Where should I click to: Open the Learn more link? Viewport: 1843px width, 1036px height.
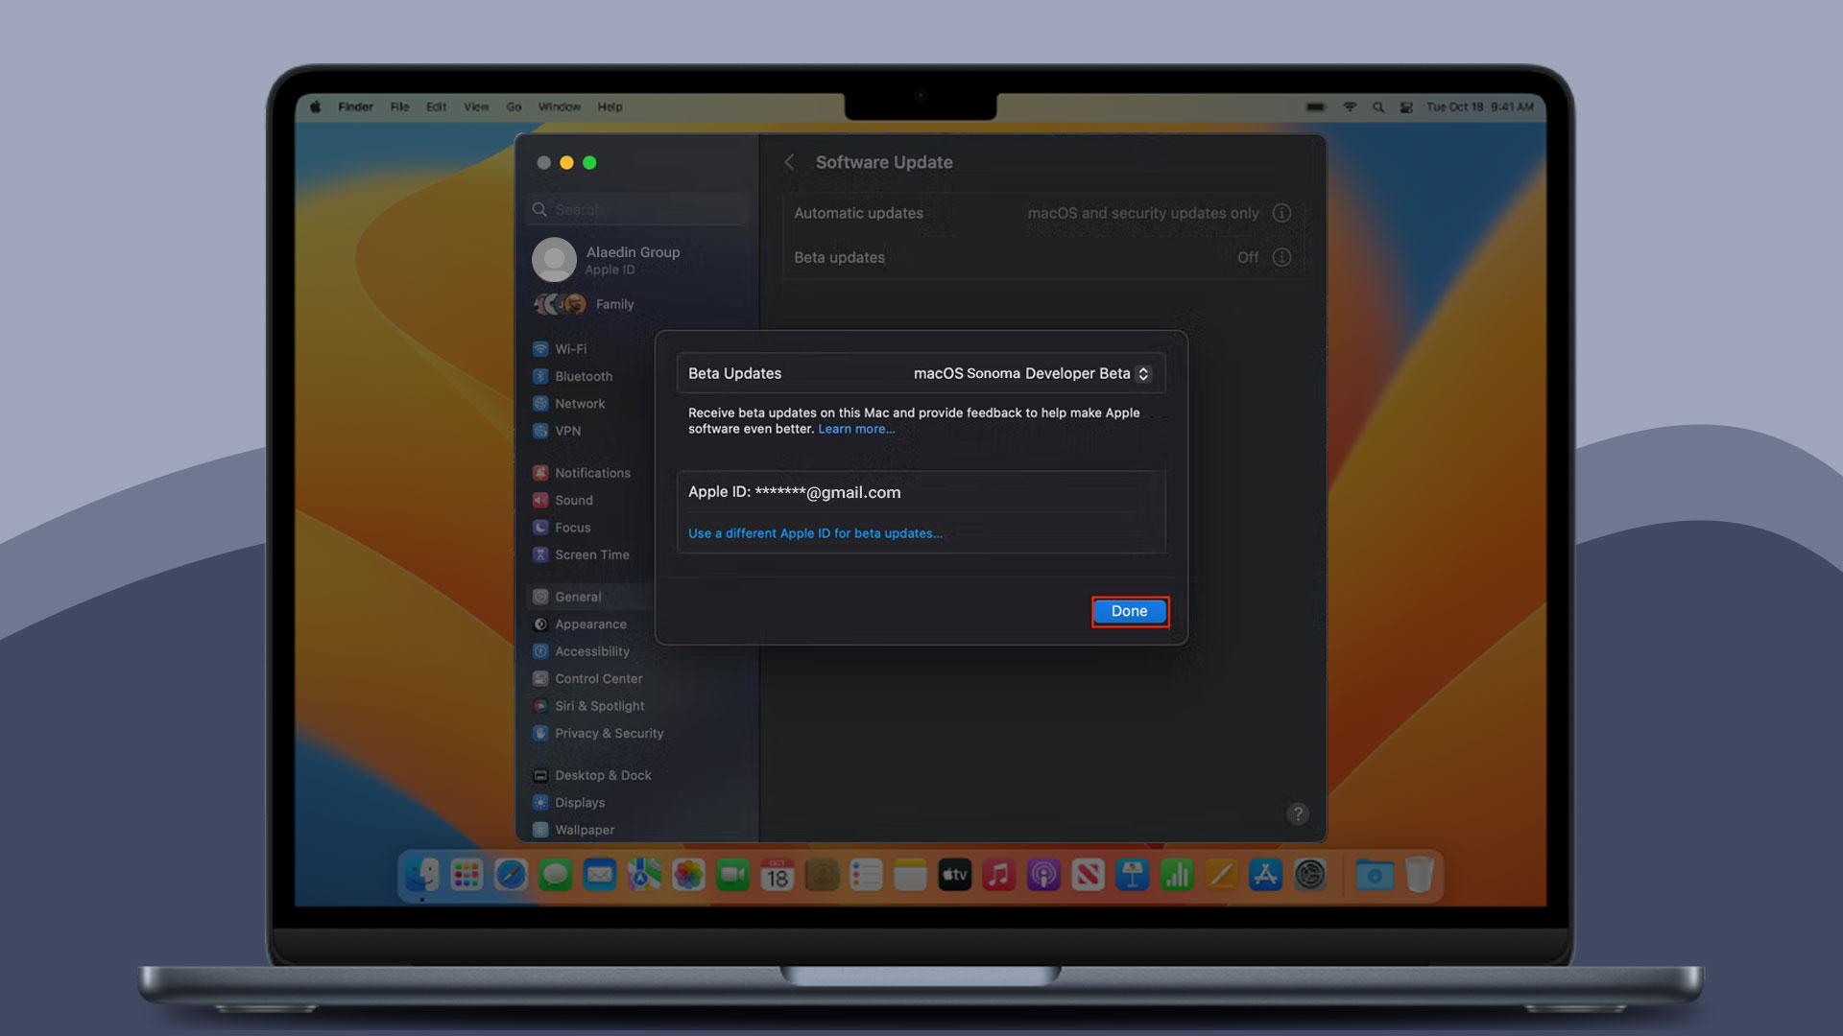[x=856, y=429]
